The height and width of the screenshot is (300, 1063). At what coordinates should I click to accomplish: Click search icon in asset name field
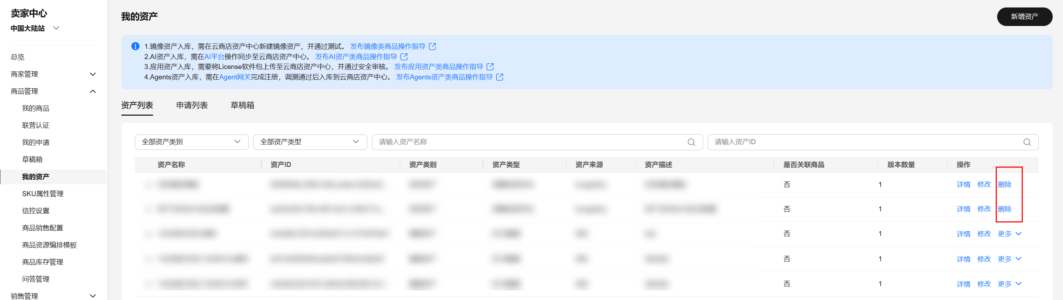tap(691, 142)
